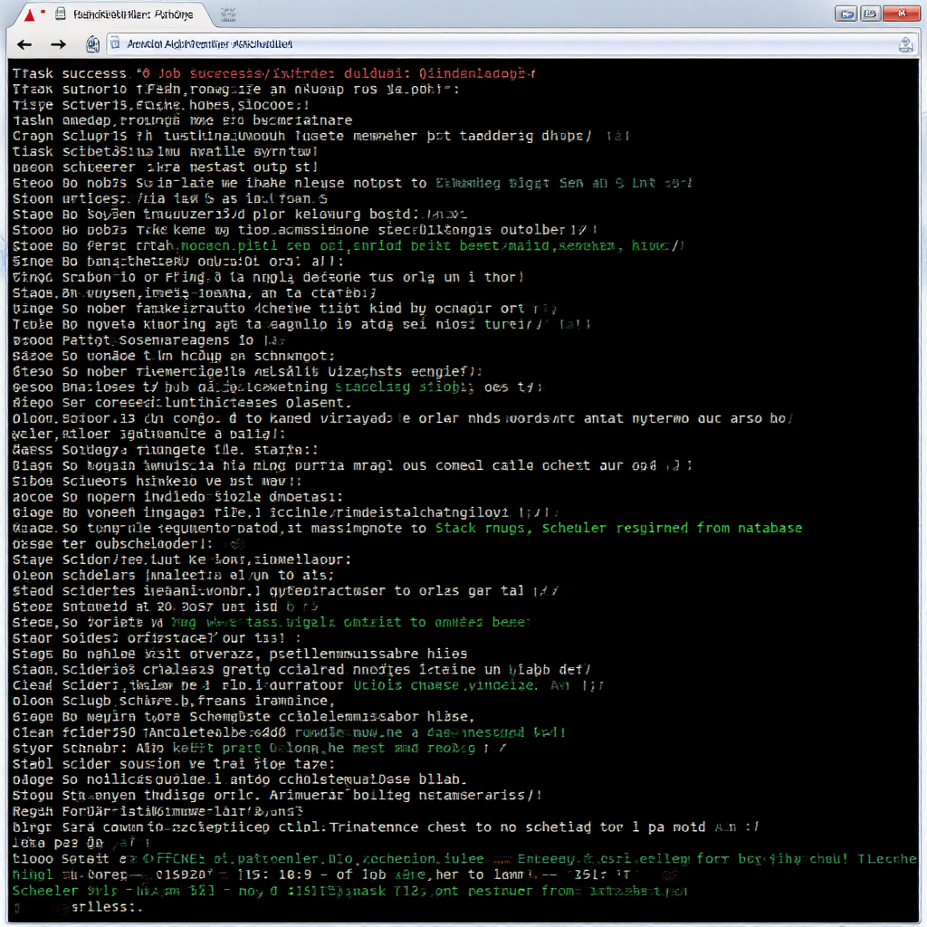The image size is (927, 927).
Task: Click the line "Stabl scider sousion"
Action: pyautogui.click(x=174, y=764)
